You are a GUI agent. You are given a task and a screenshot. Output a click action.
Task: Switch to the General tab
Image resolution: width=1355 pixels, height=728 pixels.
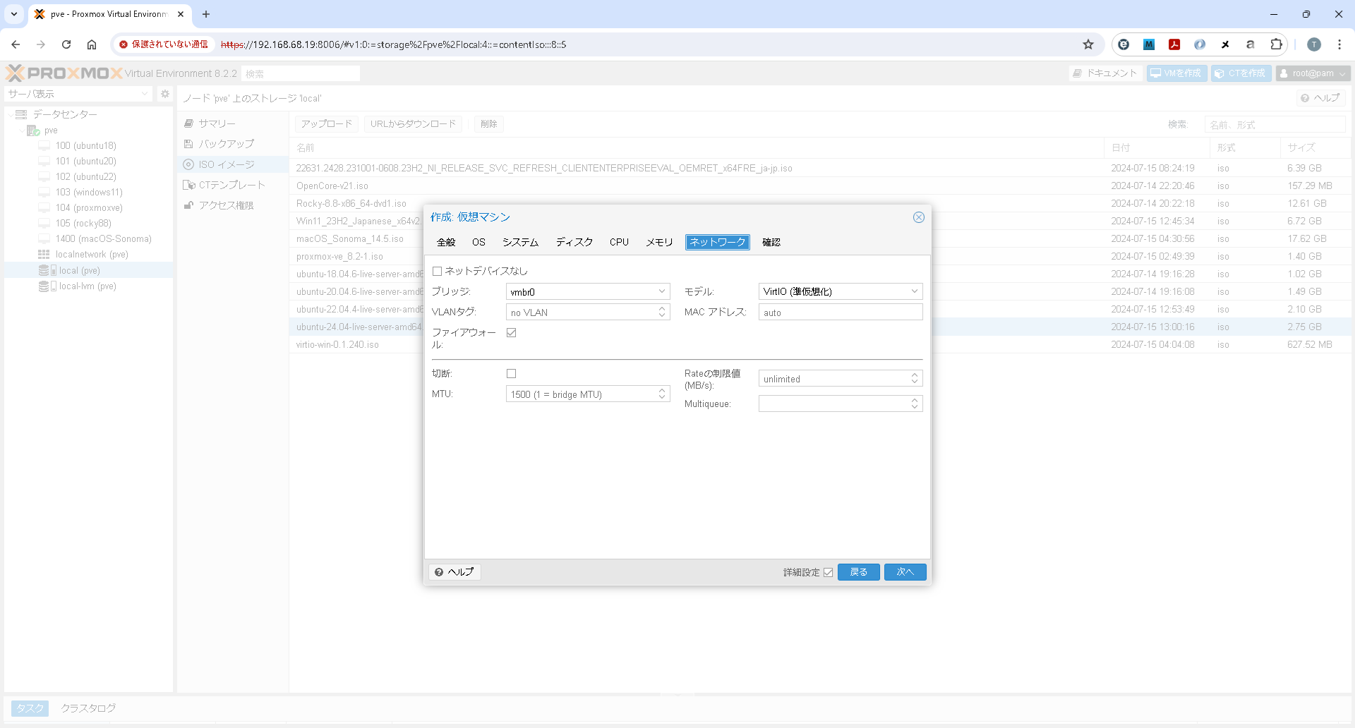tap(446, 242)
